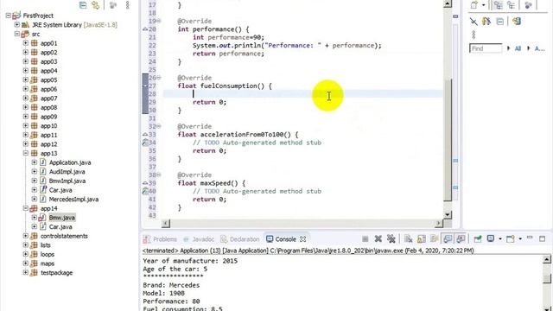Fold the fuelConsumption method at line 26

coord(159,78)
